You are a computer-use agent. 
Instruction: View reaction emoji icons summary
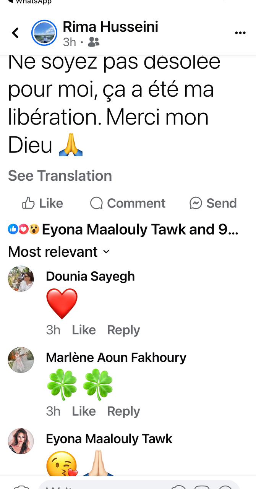tap(23, 229)
